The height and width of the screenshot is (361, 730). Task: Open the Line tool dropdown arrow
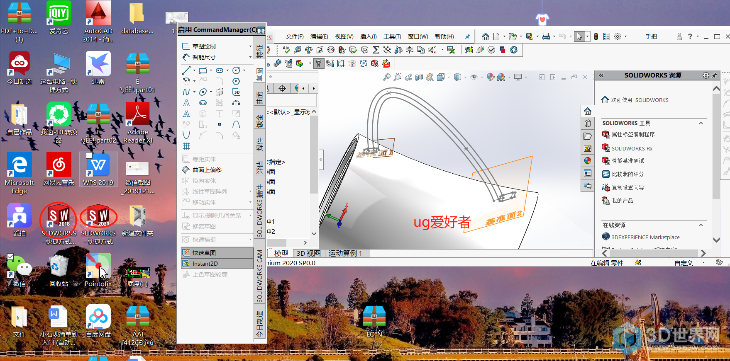tap(194, 70)
